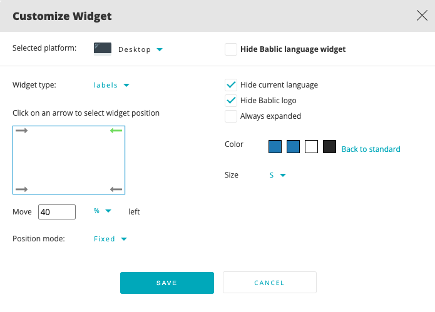Open the Desktop platform dropdown
This screenshot has width=435, height=312.
pyautogui.click(x=140, y=49)
